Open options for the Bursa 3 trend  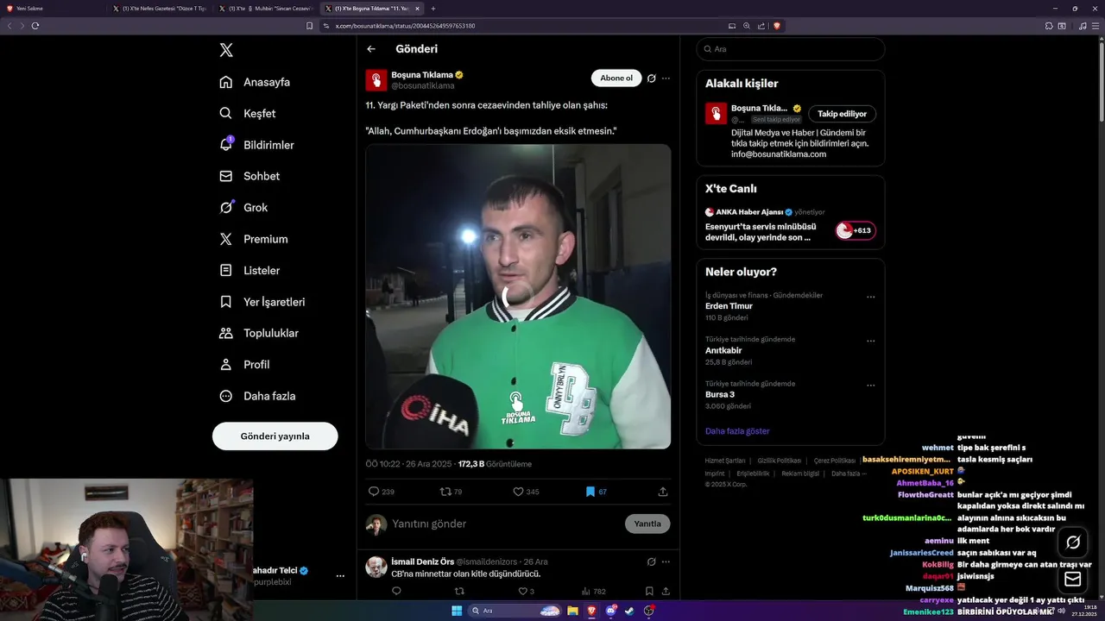(x=871, y=385)
